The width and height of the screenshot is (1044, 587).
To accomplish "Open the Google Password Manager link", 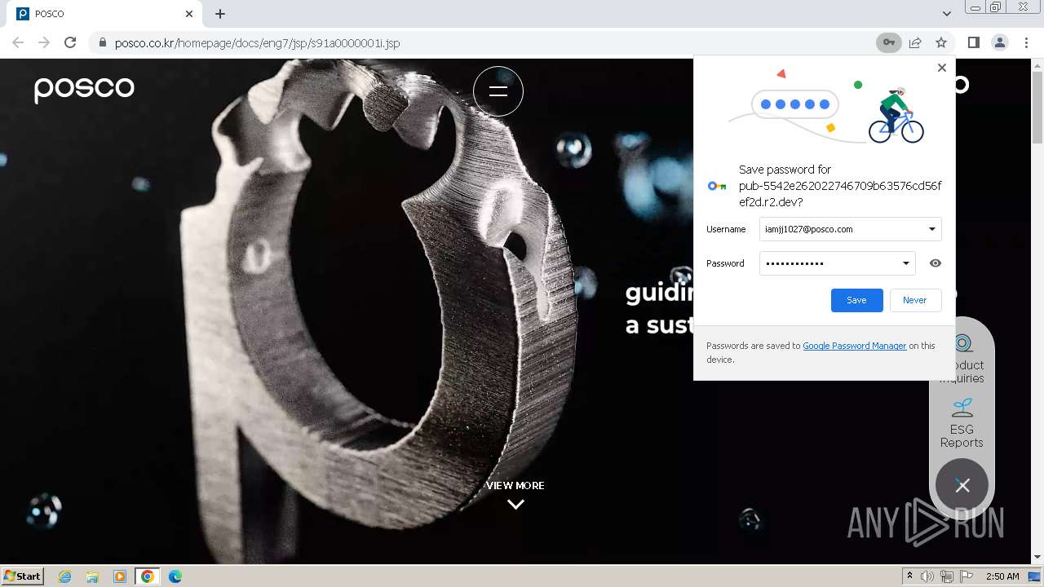I will pyautogui.click(x=855, y=346).
